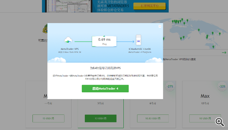Click the Max plan title
This screenshot has height=130, width=228.
(x=205, y=96)
